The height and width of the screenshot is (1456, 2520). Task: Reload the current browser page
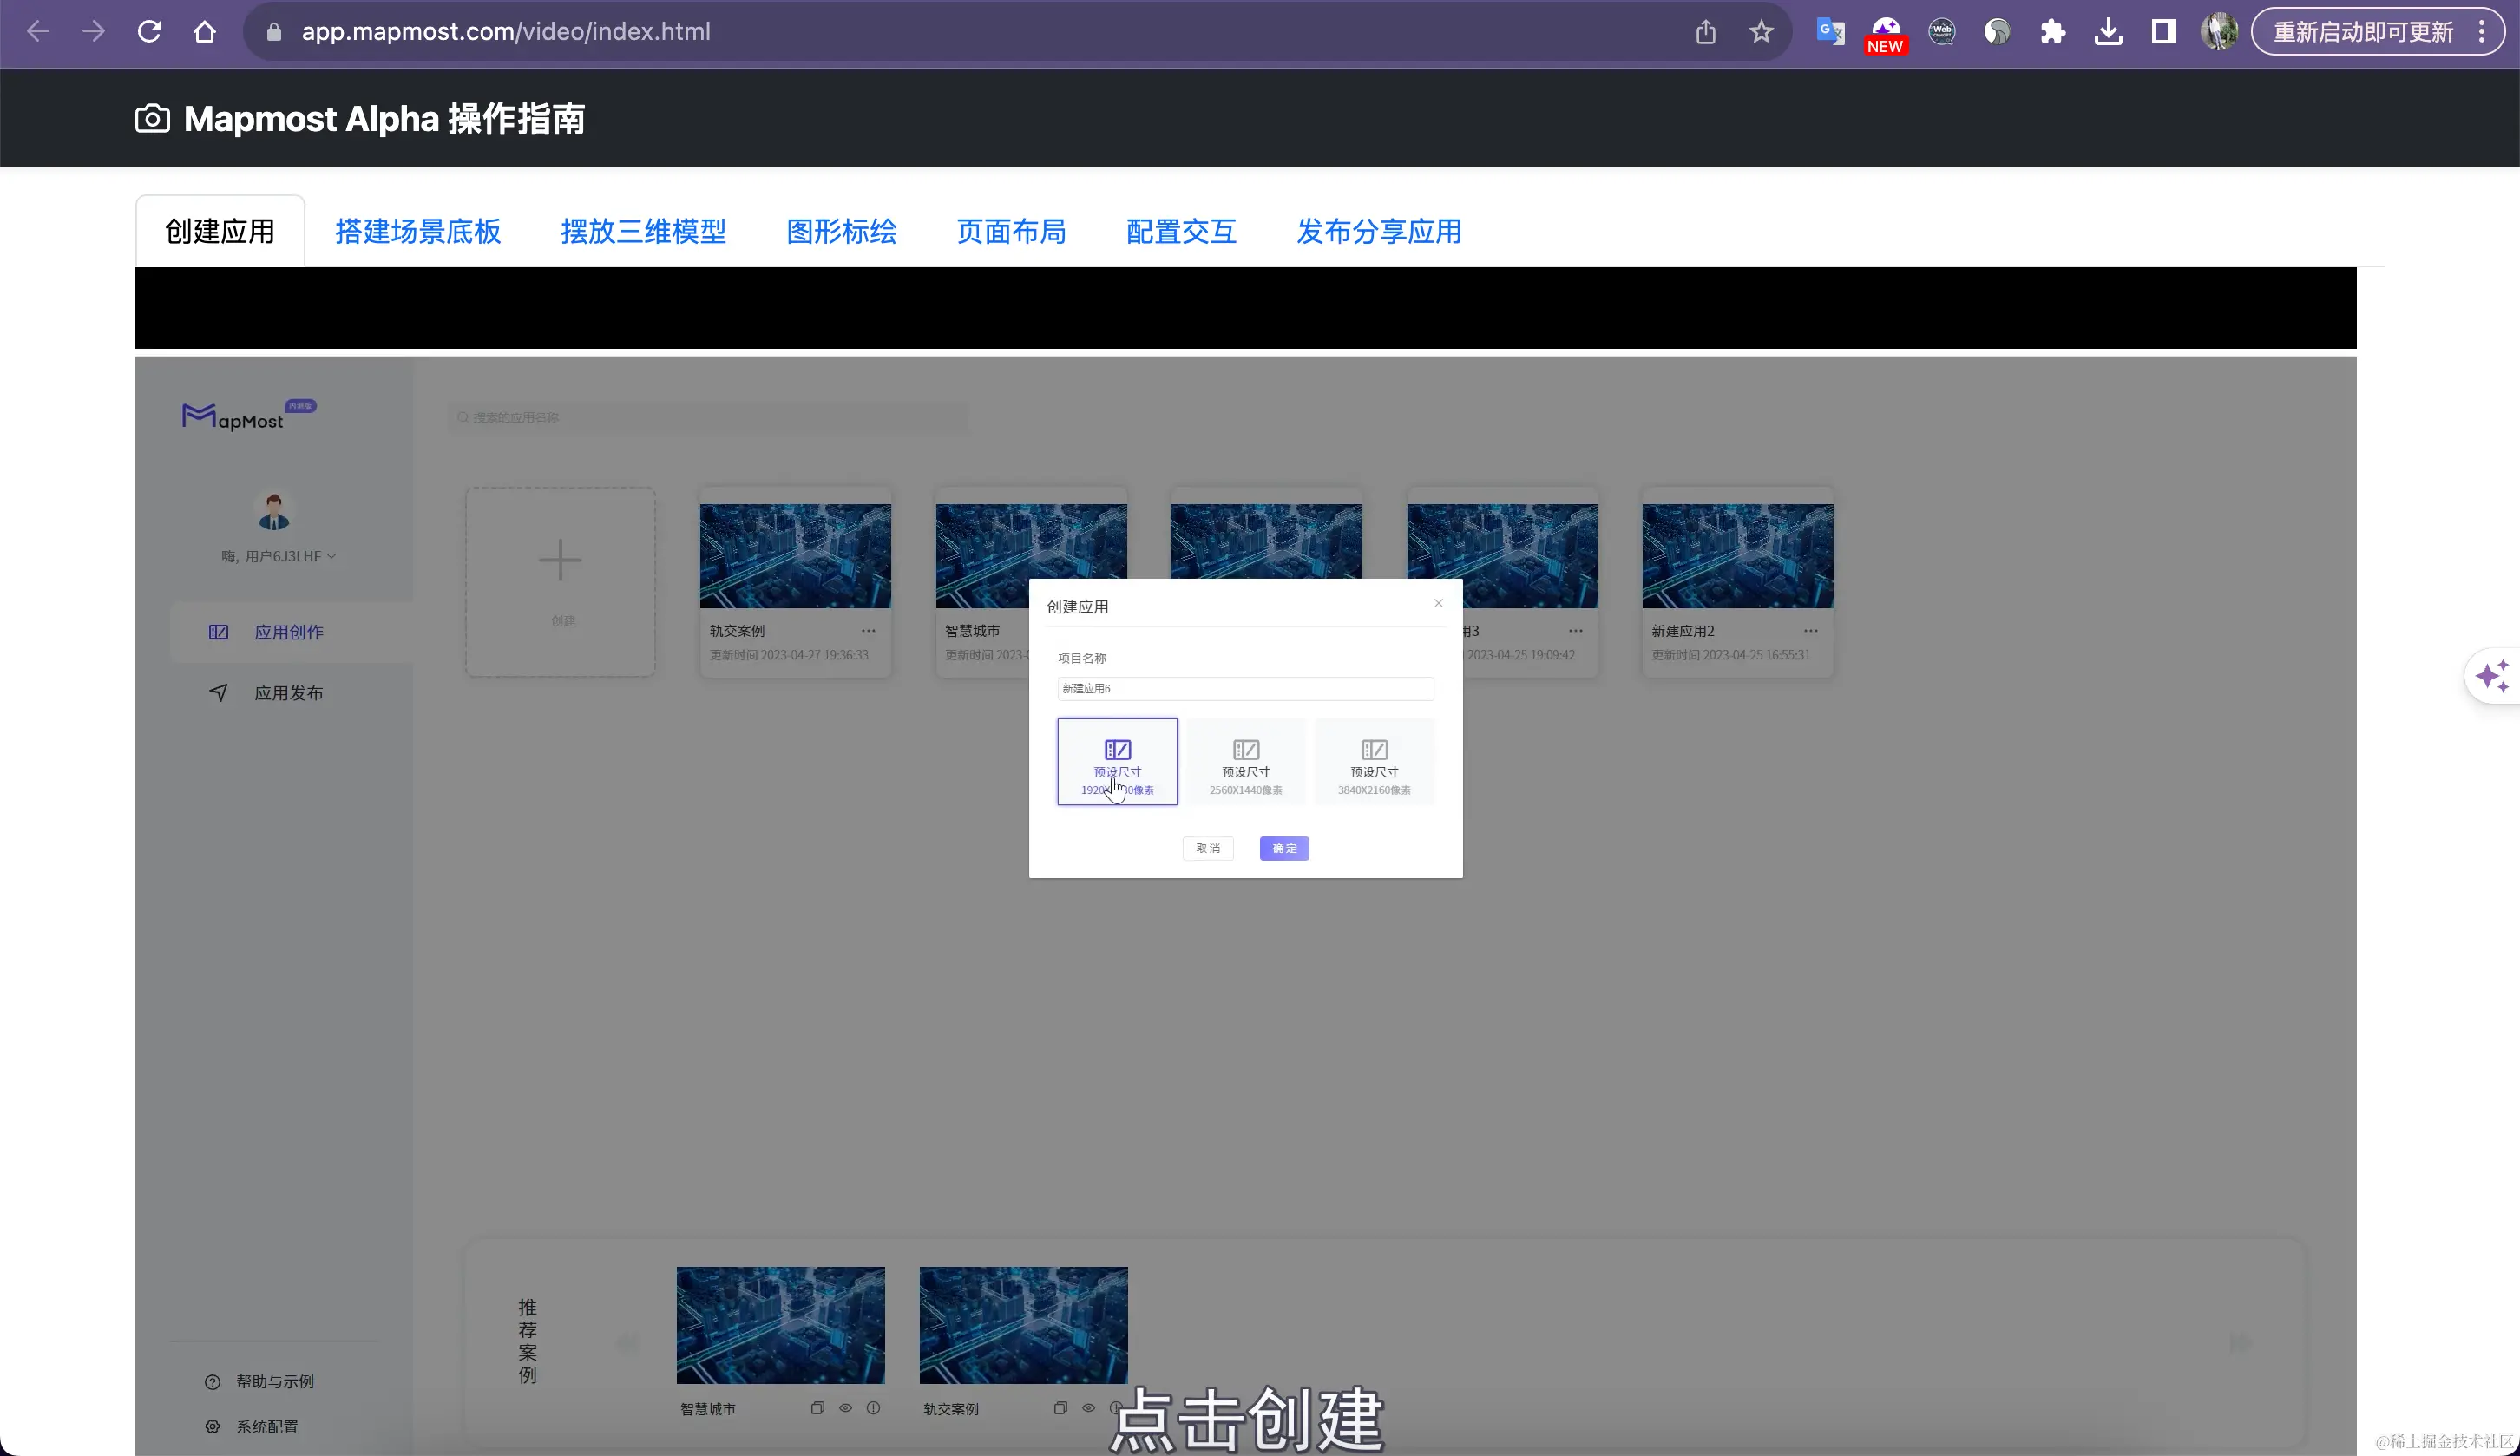149,32
